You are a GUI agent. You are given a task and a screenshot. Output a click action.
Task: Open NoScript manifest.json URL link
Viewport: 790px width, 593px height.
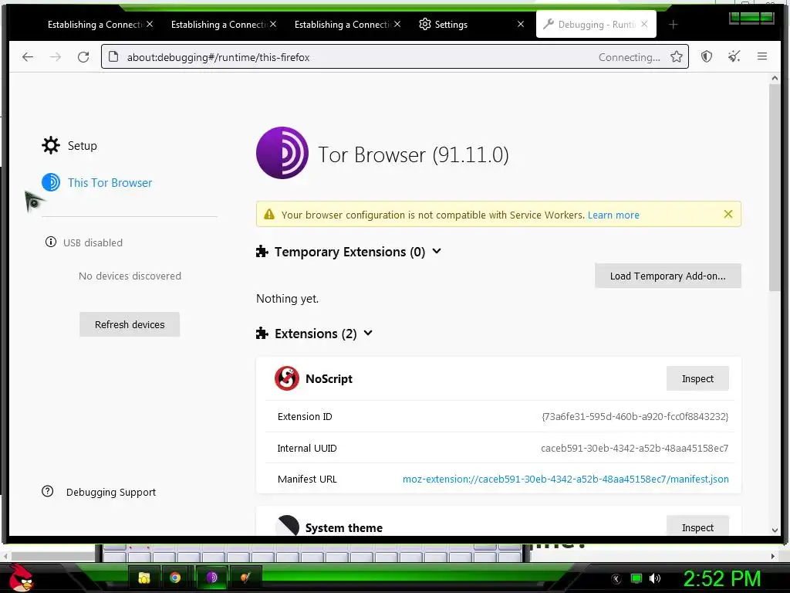tap(565, 479)
